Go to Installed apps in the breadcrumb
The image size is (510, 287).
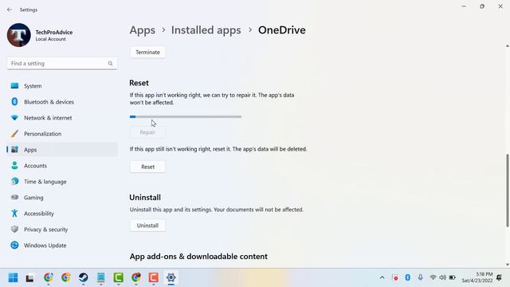coord(206,30)
